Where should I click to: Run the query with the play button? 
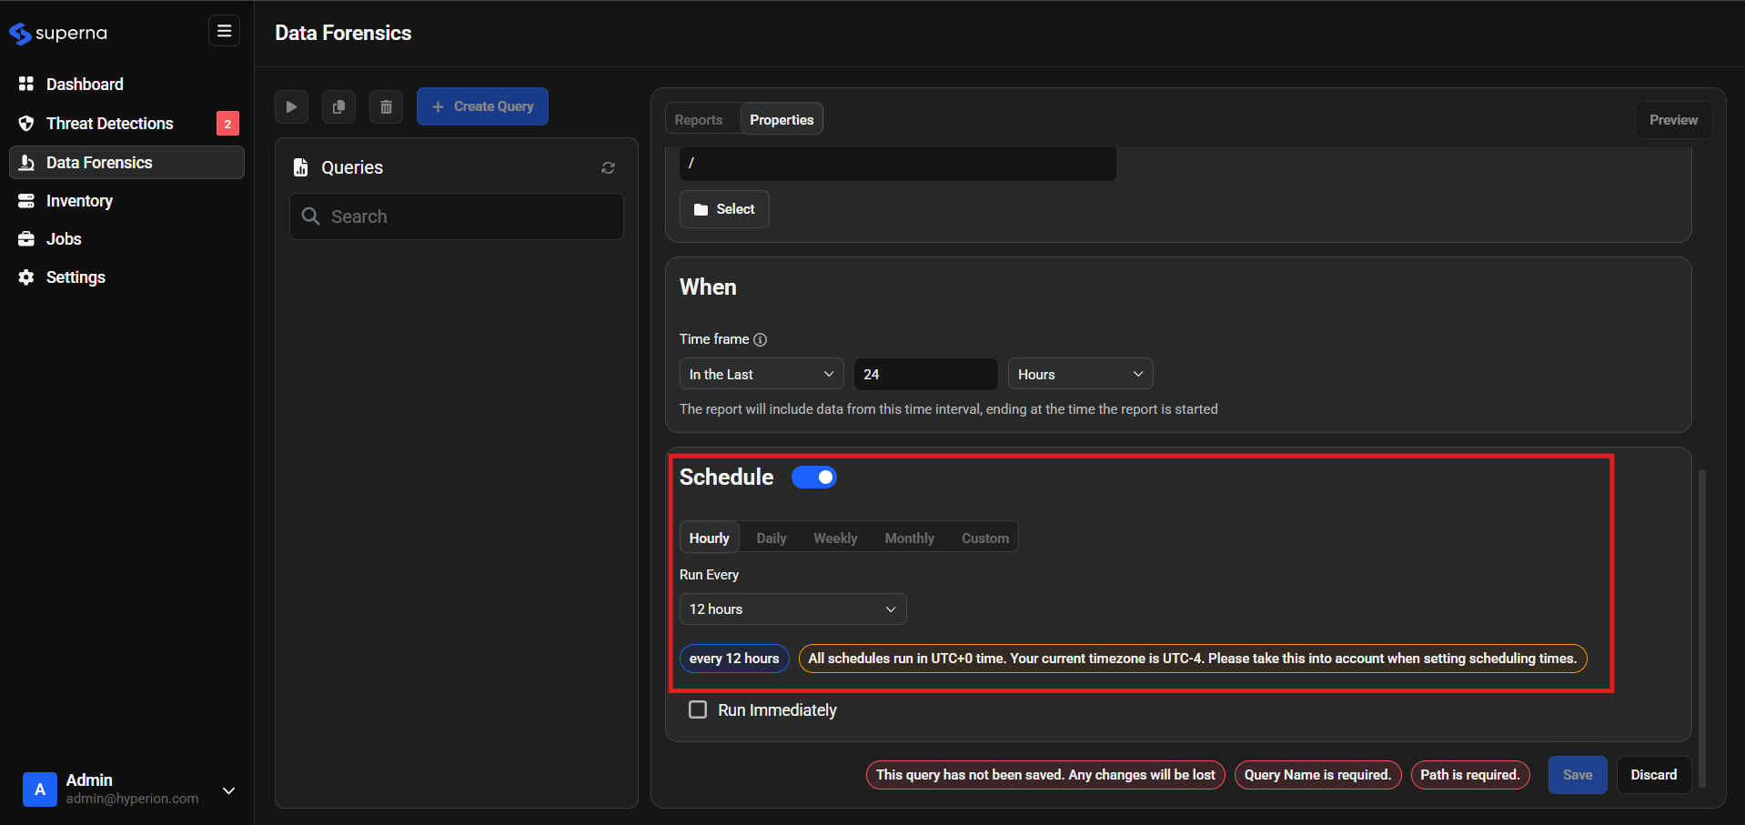click(x=291, y=106)
